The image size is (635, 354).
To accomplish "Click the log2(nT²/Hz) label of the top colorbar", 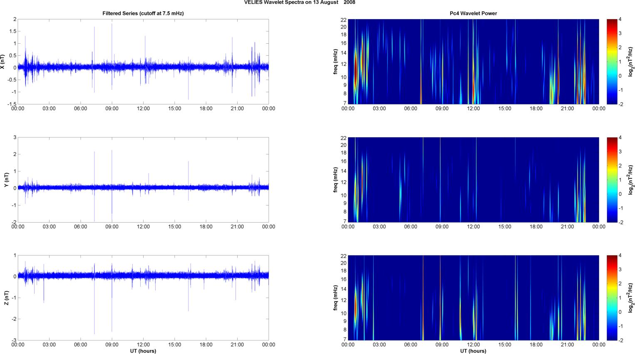I will (x=631, y=62).
